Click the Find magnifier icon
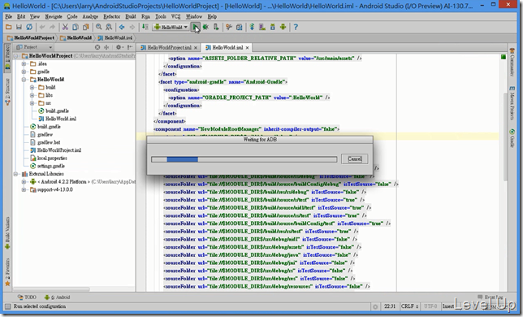The height and width of the screenshot is (317, 523). pyautogui.click(x=99, y=27)
